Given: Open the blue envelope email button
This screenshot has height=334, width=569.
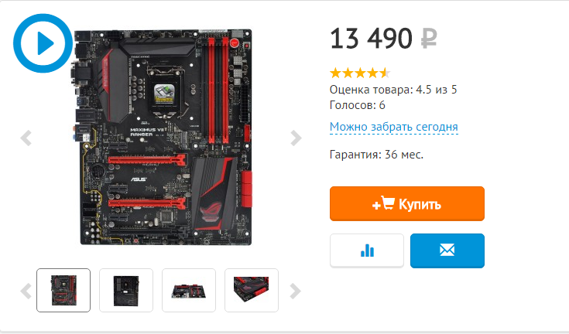Looking at the screenshot, I should [447, 250].
